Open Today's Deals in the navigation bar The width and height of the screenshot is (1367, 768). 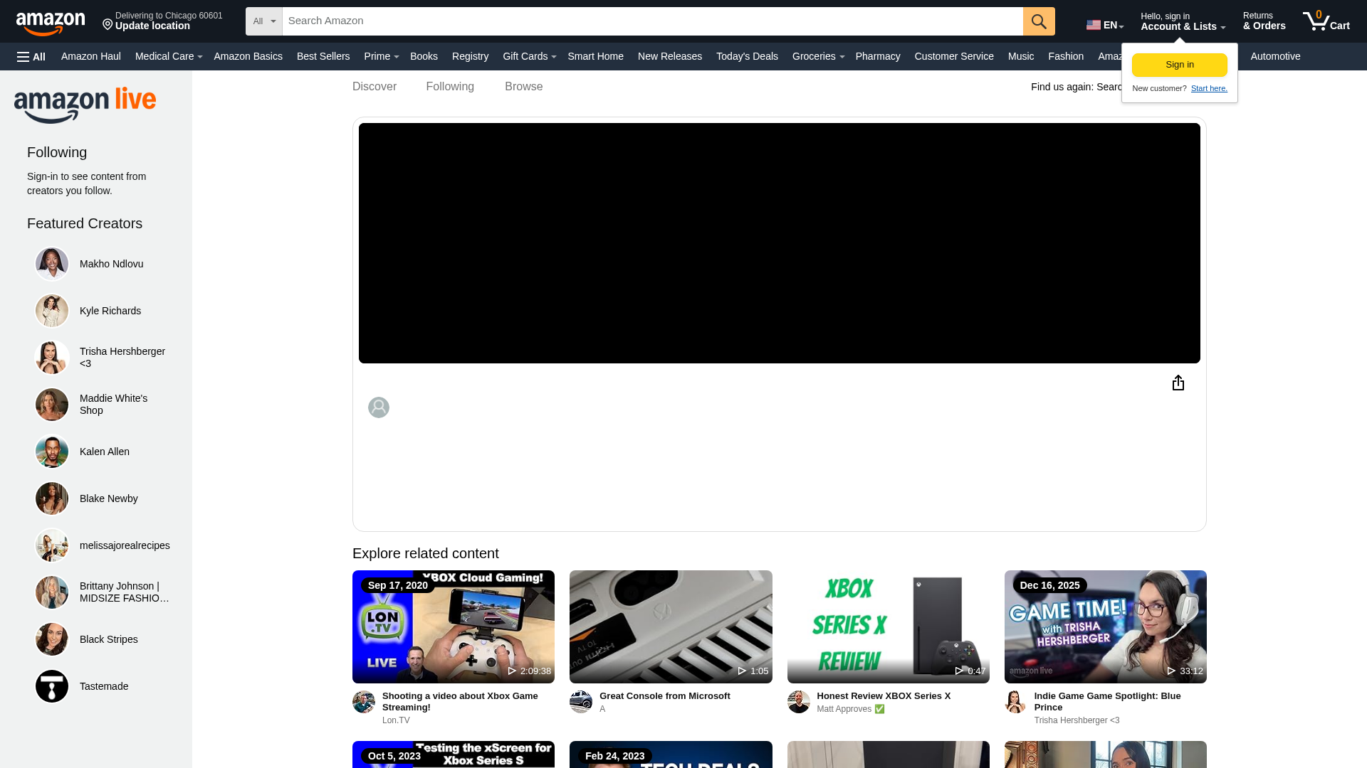pyautogui.click(x=747, y=56)
